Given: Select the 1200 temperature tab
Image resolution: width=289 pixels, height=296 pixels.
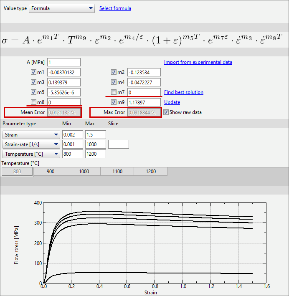Looking at the screenshot, I should point(150,172).
